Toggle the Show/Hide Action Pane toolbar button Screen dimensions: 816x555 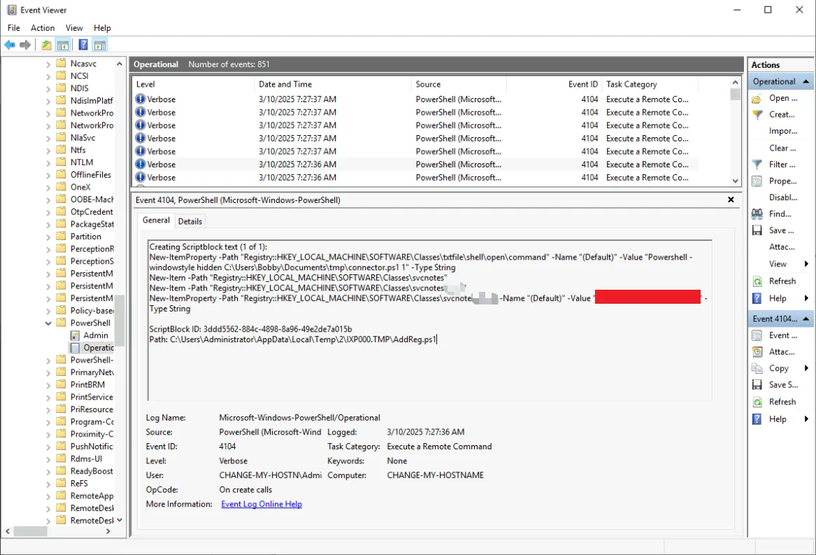[100, 45]
